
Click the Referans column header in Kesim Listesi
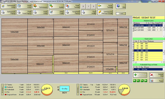pos(155,41)
